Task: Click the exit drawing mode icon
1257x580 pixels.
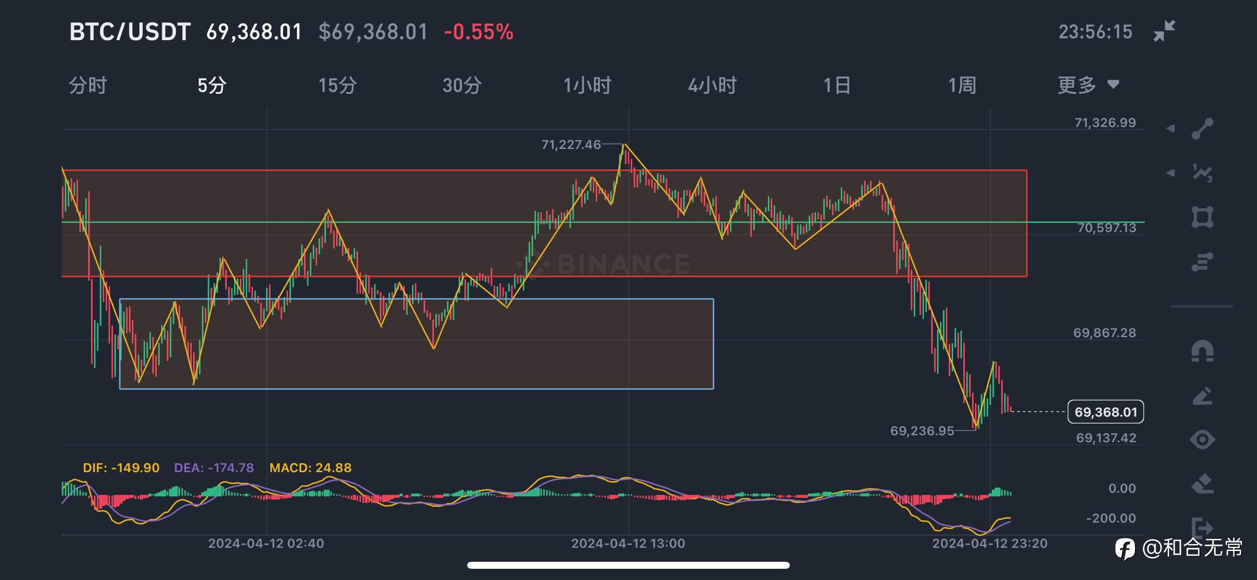Action: click(x=1202, y=527)
